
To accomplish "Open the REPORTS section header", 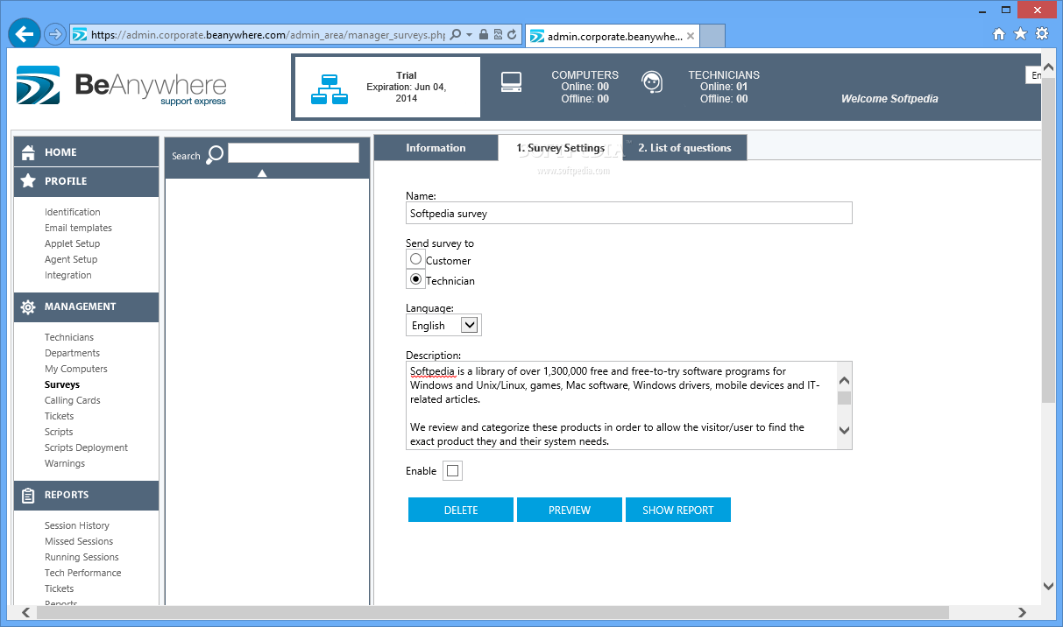I will (86, 495).
